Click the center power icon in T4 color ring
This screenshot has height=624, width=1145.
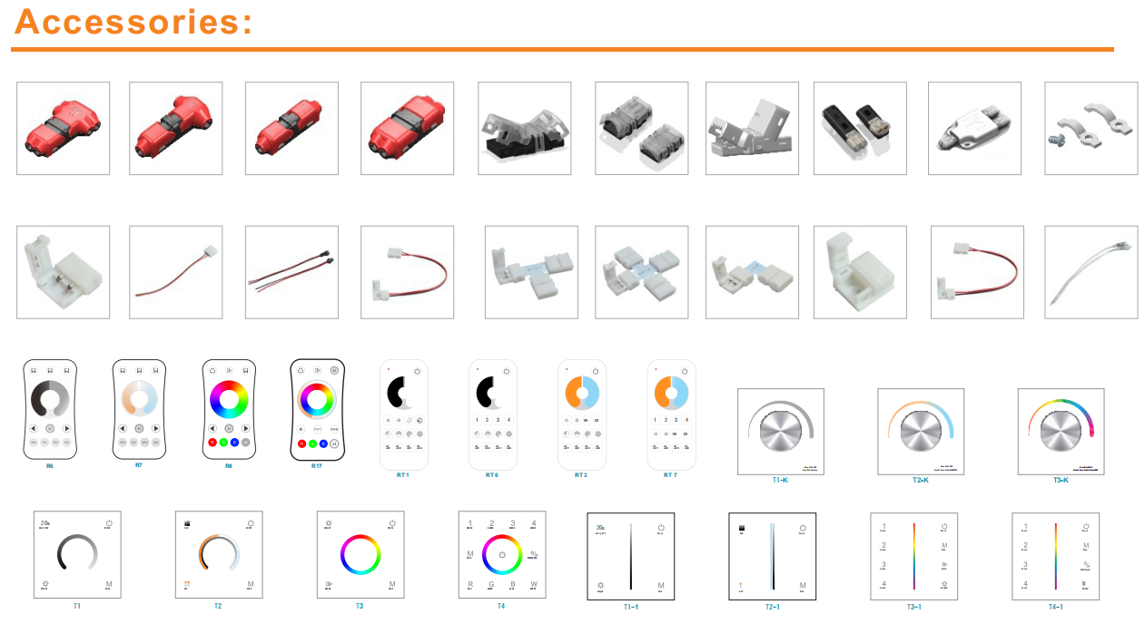click(500, 554)
